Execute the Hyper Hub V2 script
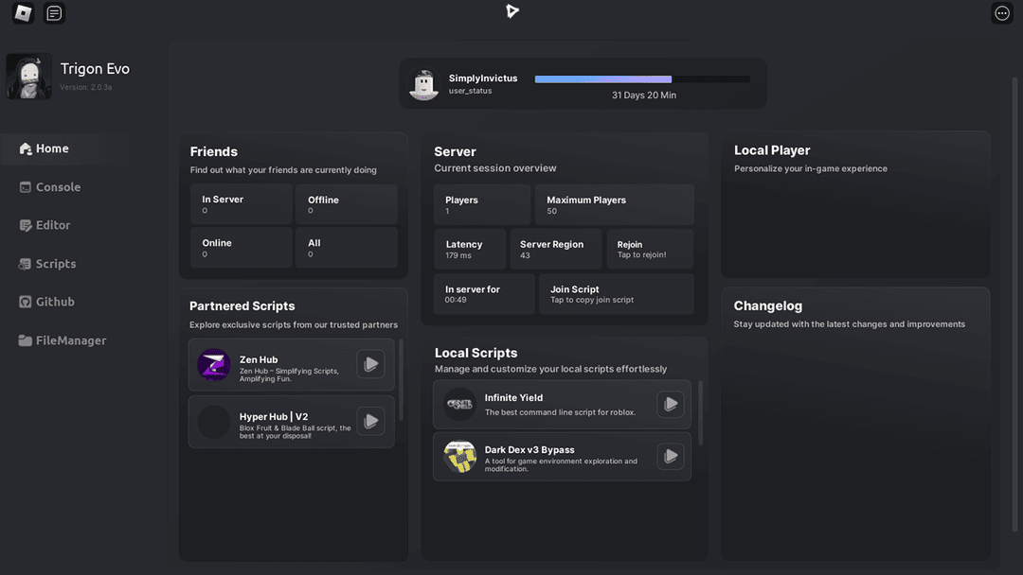The image size is (1023, 575). click(x=370, y=420)
